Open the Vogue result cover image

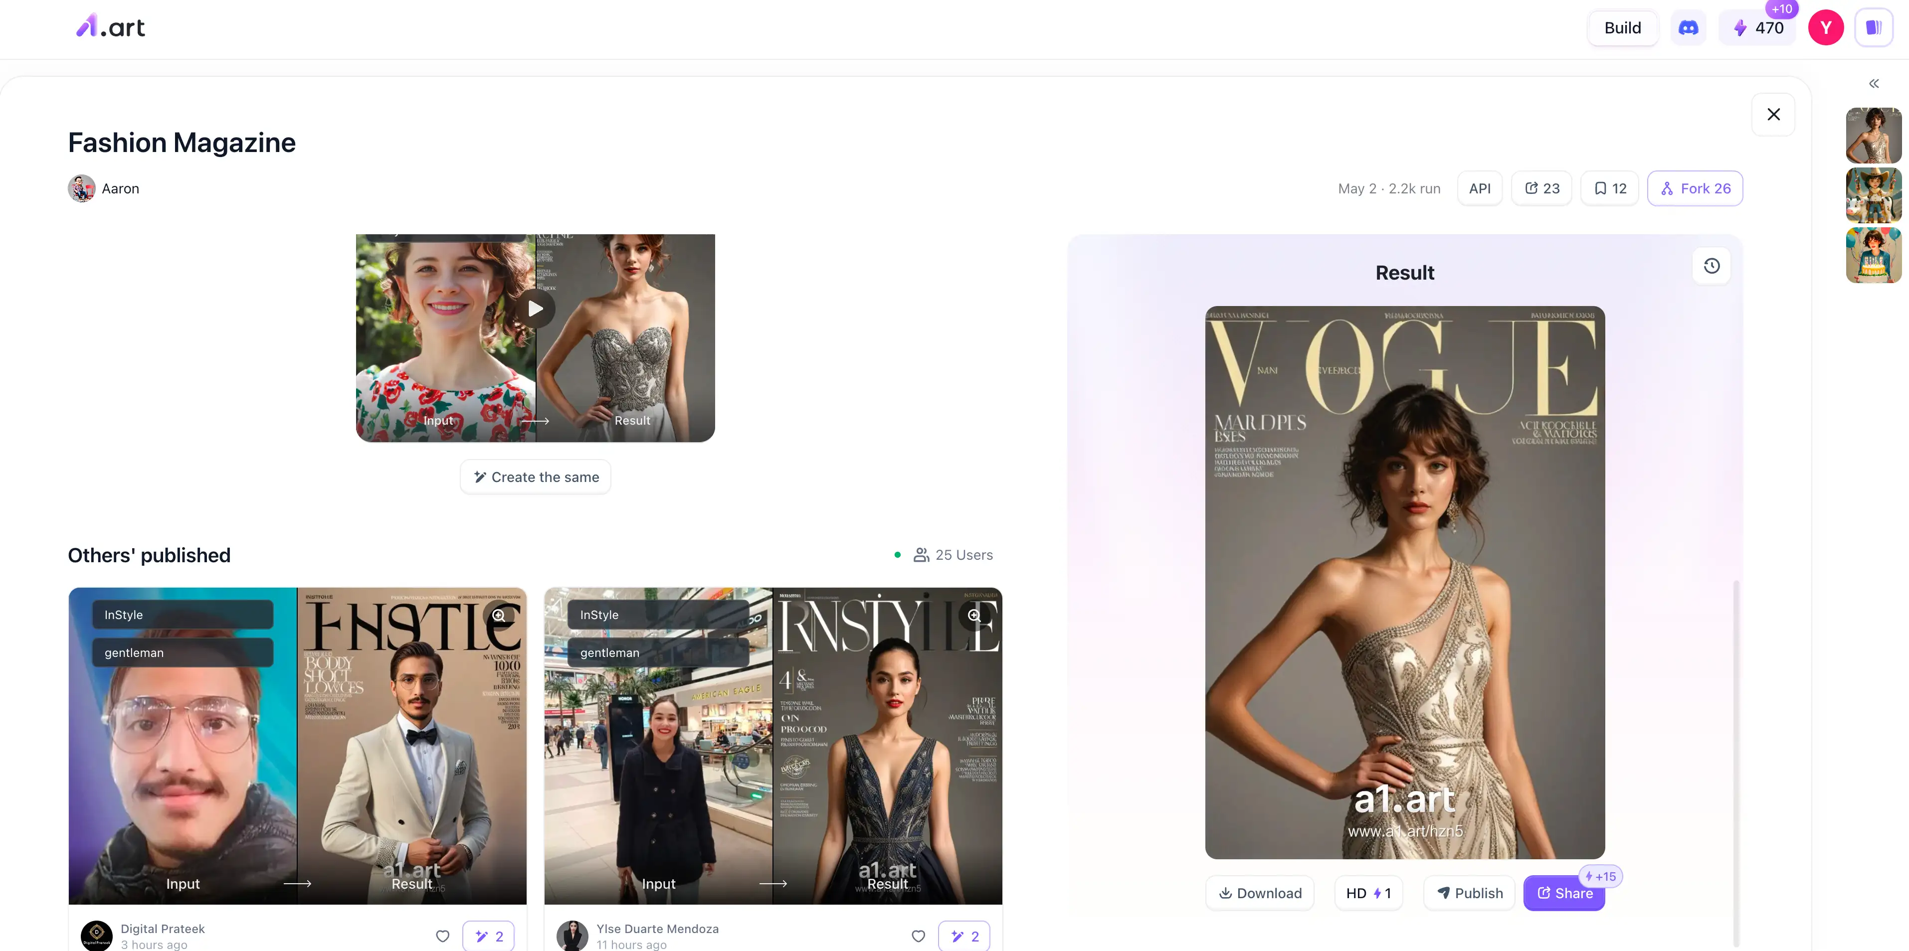1404,582
